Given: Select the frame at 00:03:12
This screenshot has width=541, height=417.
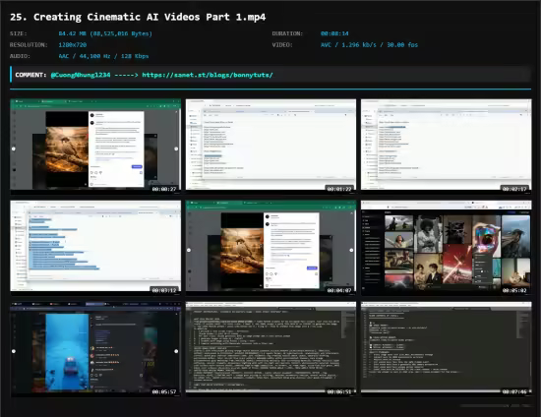Looking at the screenshot, I should click(x=95, y=247).
